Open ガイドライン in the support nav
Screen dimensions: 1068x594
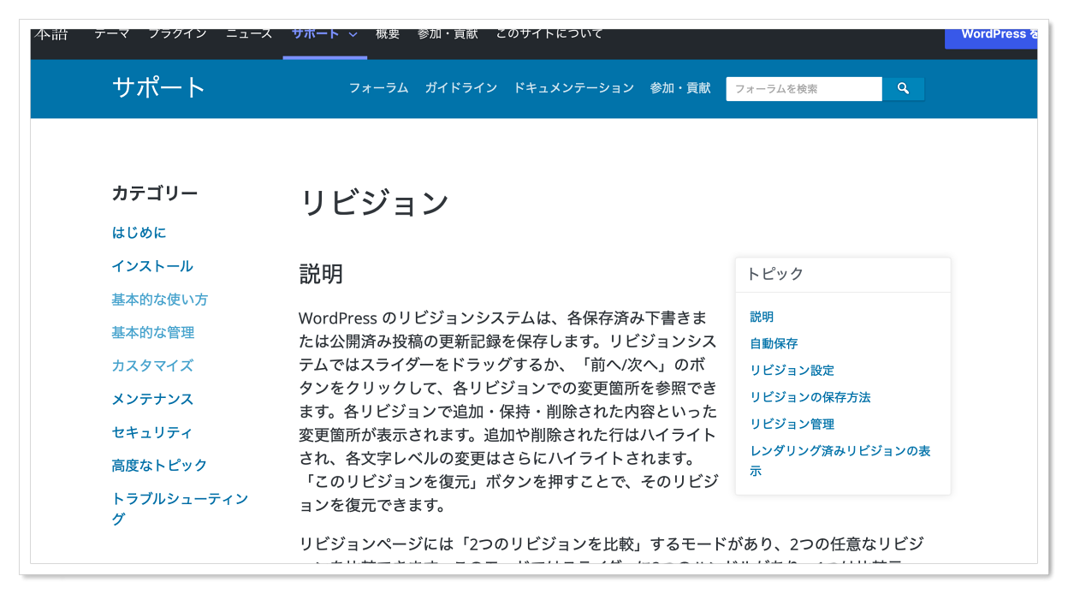click(460, 88)
